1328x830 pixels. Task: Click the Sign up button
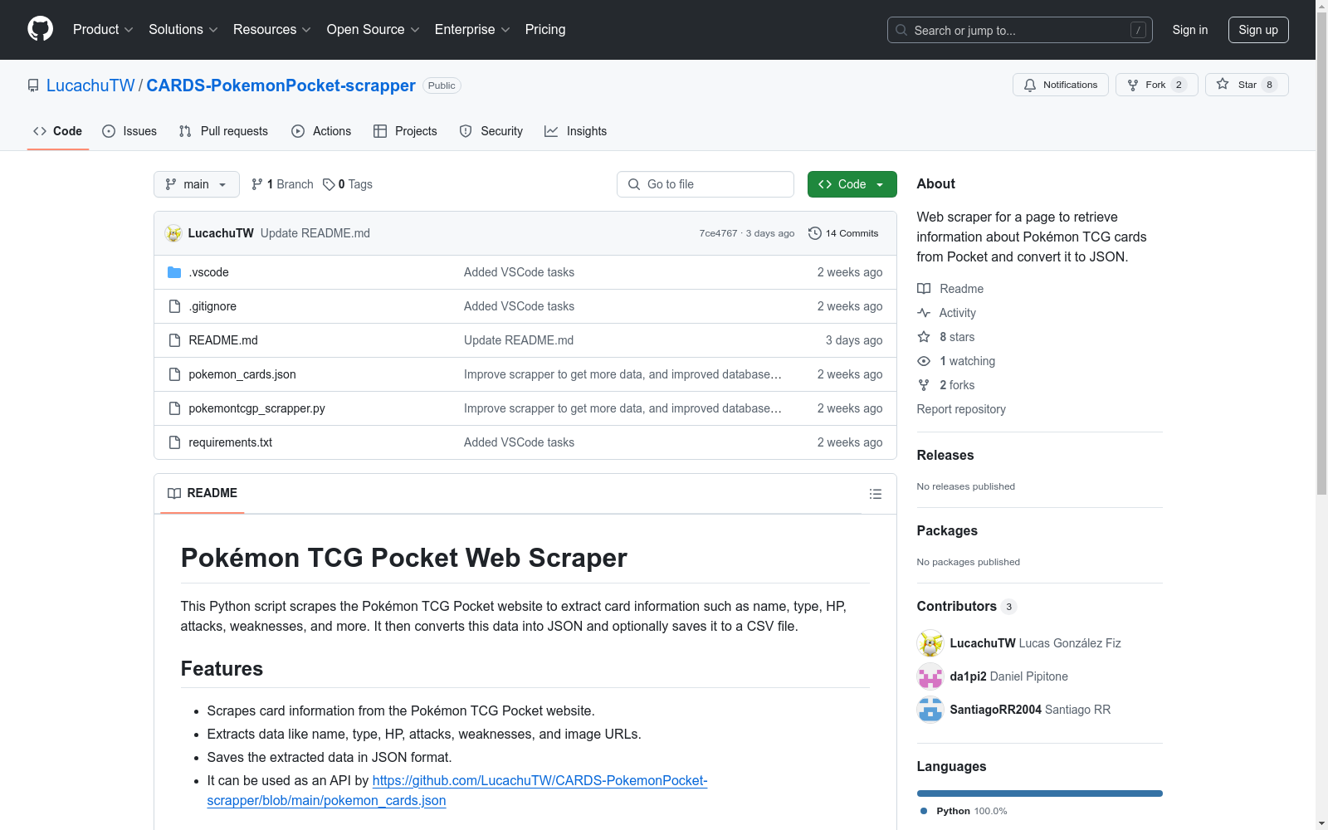pos(1258,30)
